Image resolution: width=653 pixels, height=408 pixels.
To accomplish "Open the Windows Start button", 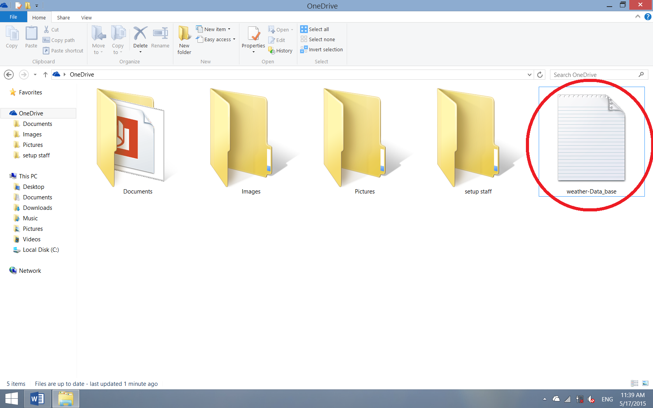I will (x=12, y=399).
